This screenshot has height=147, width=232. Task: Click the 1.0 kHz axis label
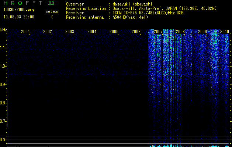(3, 66)
